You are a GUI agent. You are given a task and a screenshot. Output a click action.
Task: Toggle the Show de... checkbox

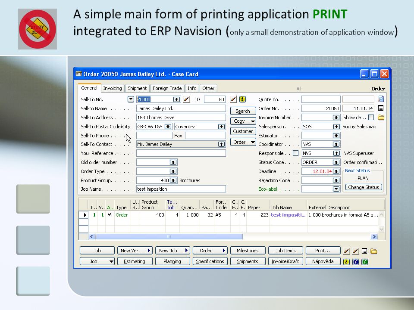pos(371,117)
